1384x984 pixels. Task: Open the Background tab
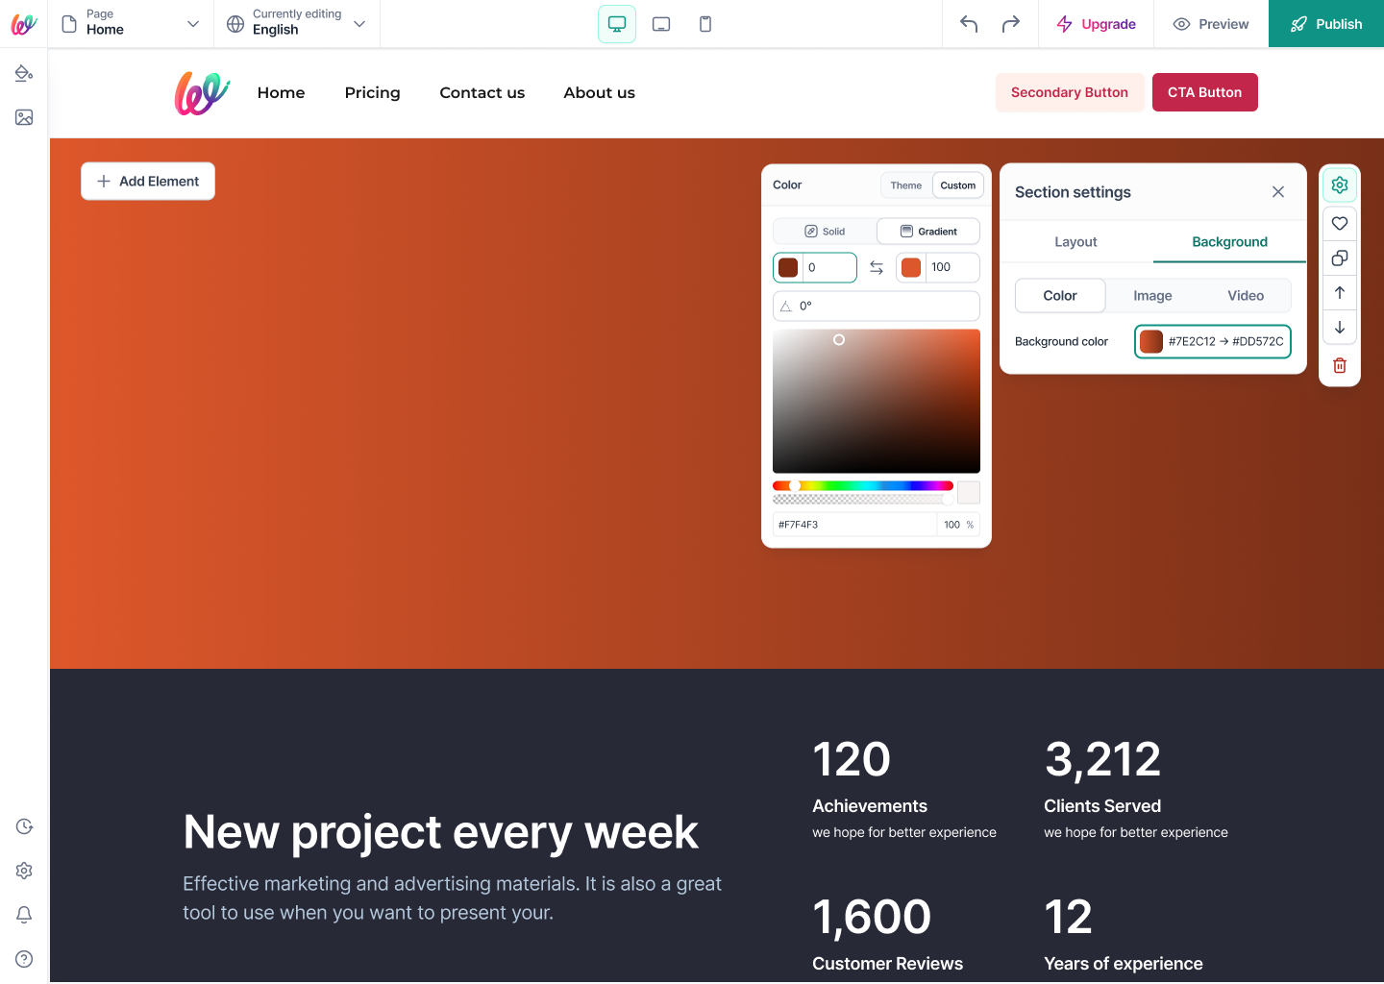[x=1229, y=242]
